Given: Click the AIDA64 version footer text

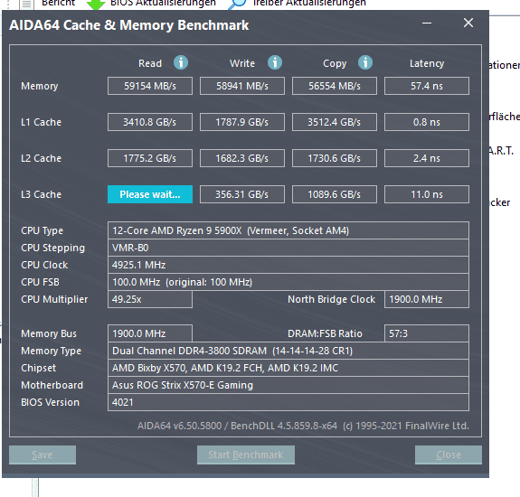Looking at the screenshot, I should click(303, 426).
